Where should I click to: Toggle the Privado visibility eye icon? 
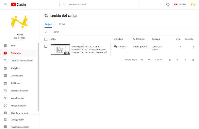point(116,47)
